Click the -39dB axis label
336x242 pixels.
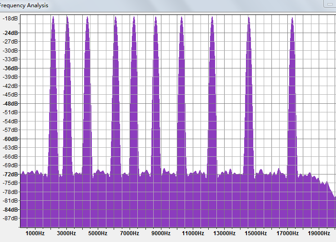pos(10,77)
